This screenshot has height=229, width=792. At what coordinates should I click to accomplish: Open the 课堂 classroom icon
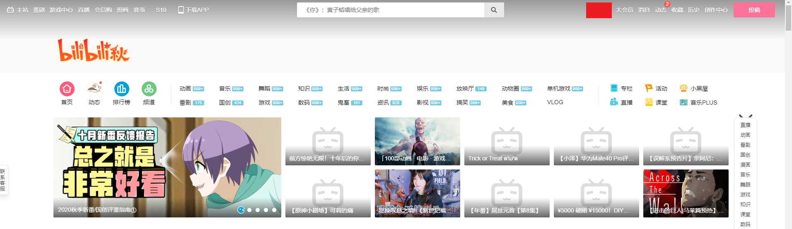tap(649, 102)
